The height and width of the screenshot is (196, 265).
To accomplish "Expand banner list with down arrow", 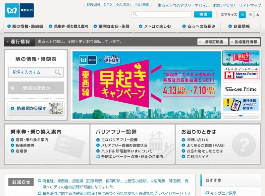I will coord(241,116).
